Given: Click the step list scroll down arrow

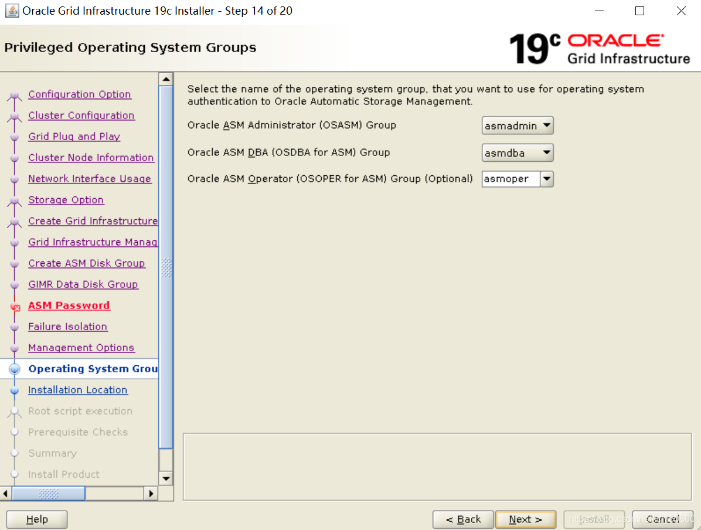Looking at the screenshot, I should [166, 478].
